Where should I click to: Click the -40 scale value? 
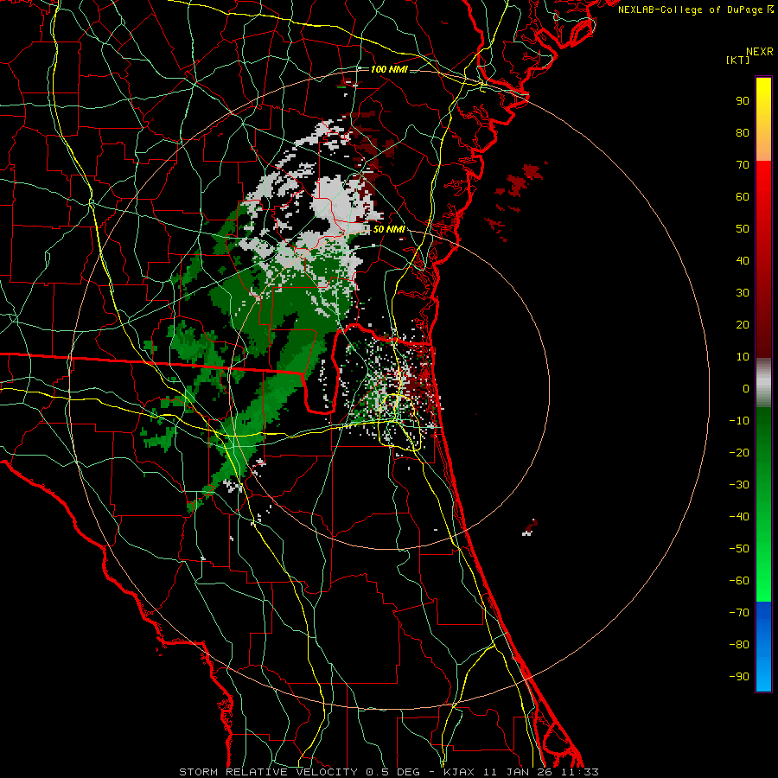pyautogui.click(x=739, y=517)
